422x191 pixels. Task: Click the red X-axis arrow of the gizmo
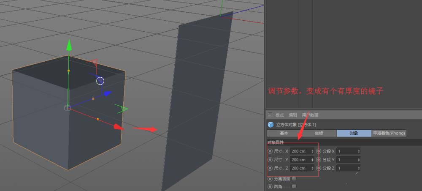pos(118,126)
